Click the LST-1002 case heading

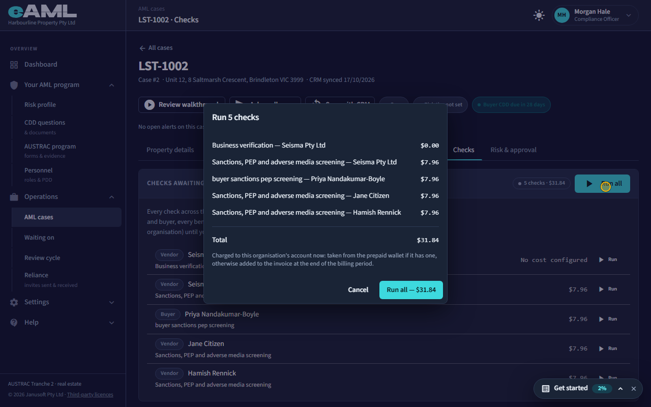point(163,66)
